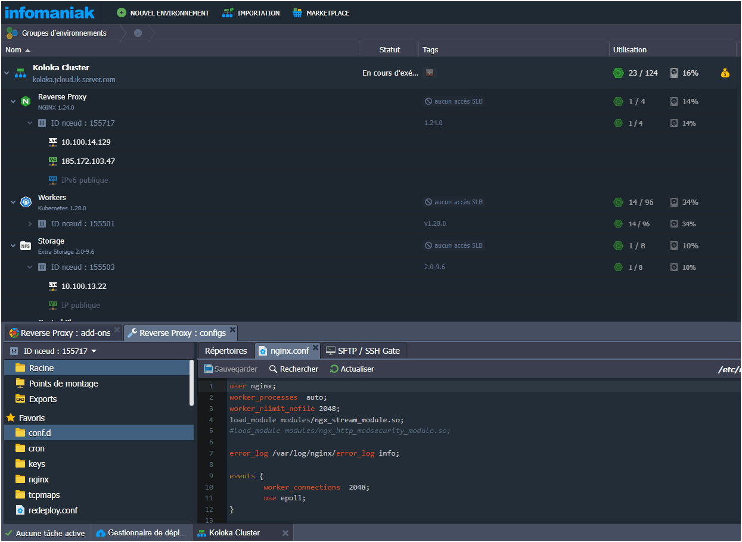Switch to the Répertoires tab

226,351
